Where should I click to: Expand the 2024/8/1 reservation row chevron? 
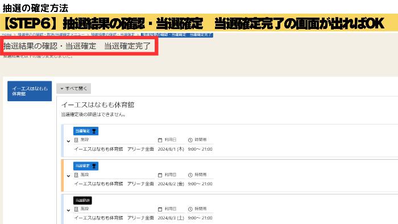tap(69, 141)
